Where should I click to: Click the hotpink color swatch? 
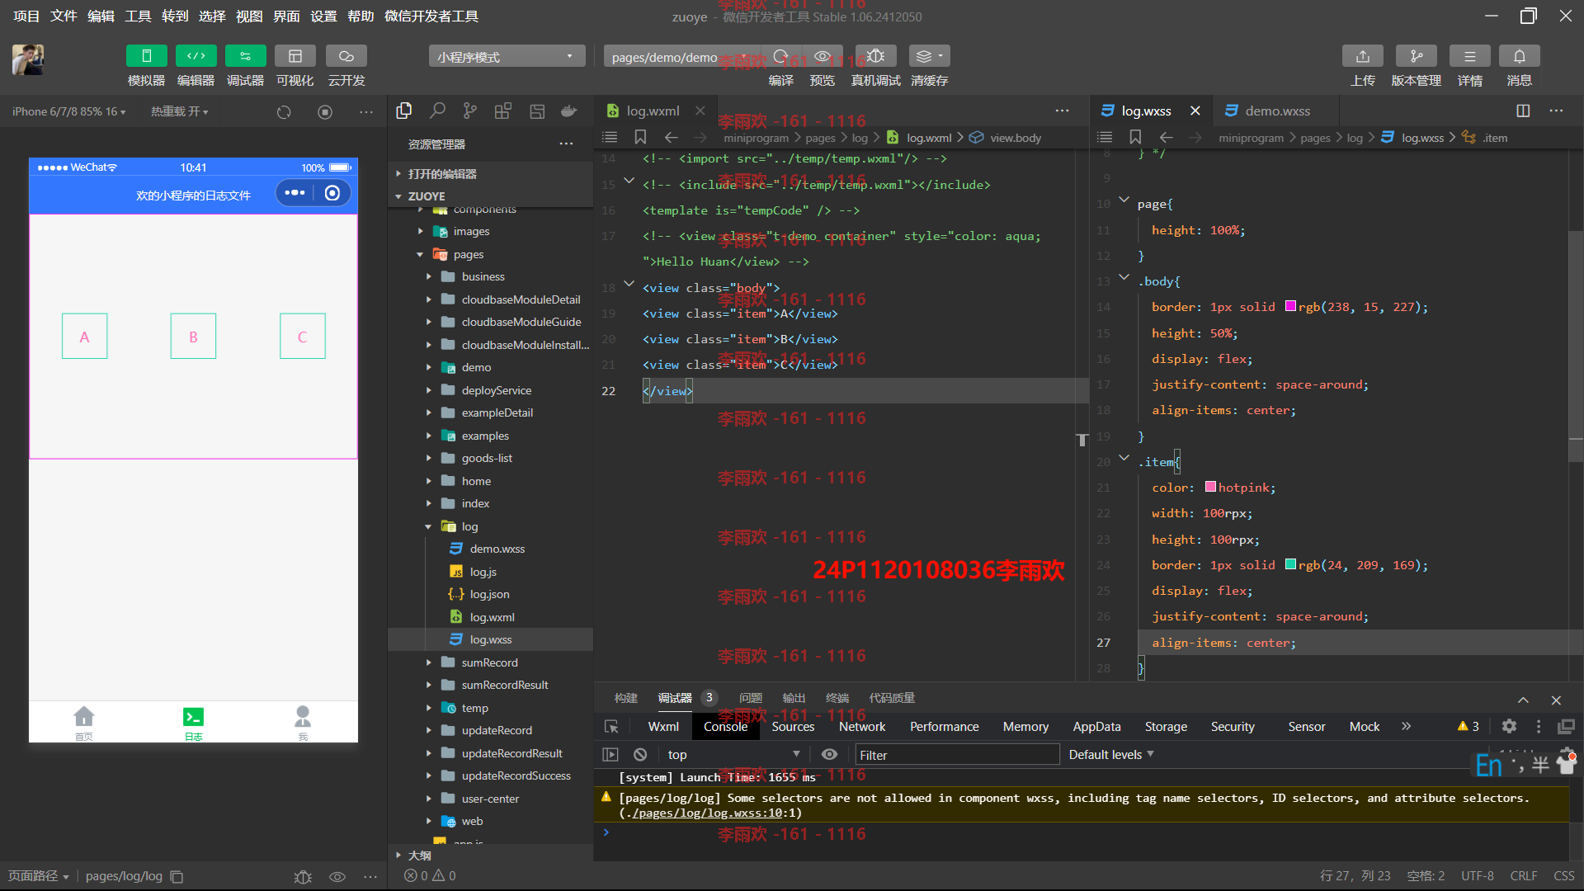pos(1210,487)
